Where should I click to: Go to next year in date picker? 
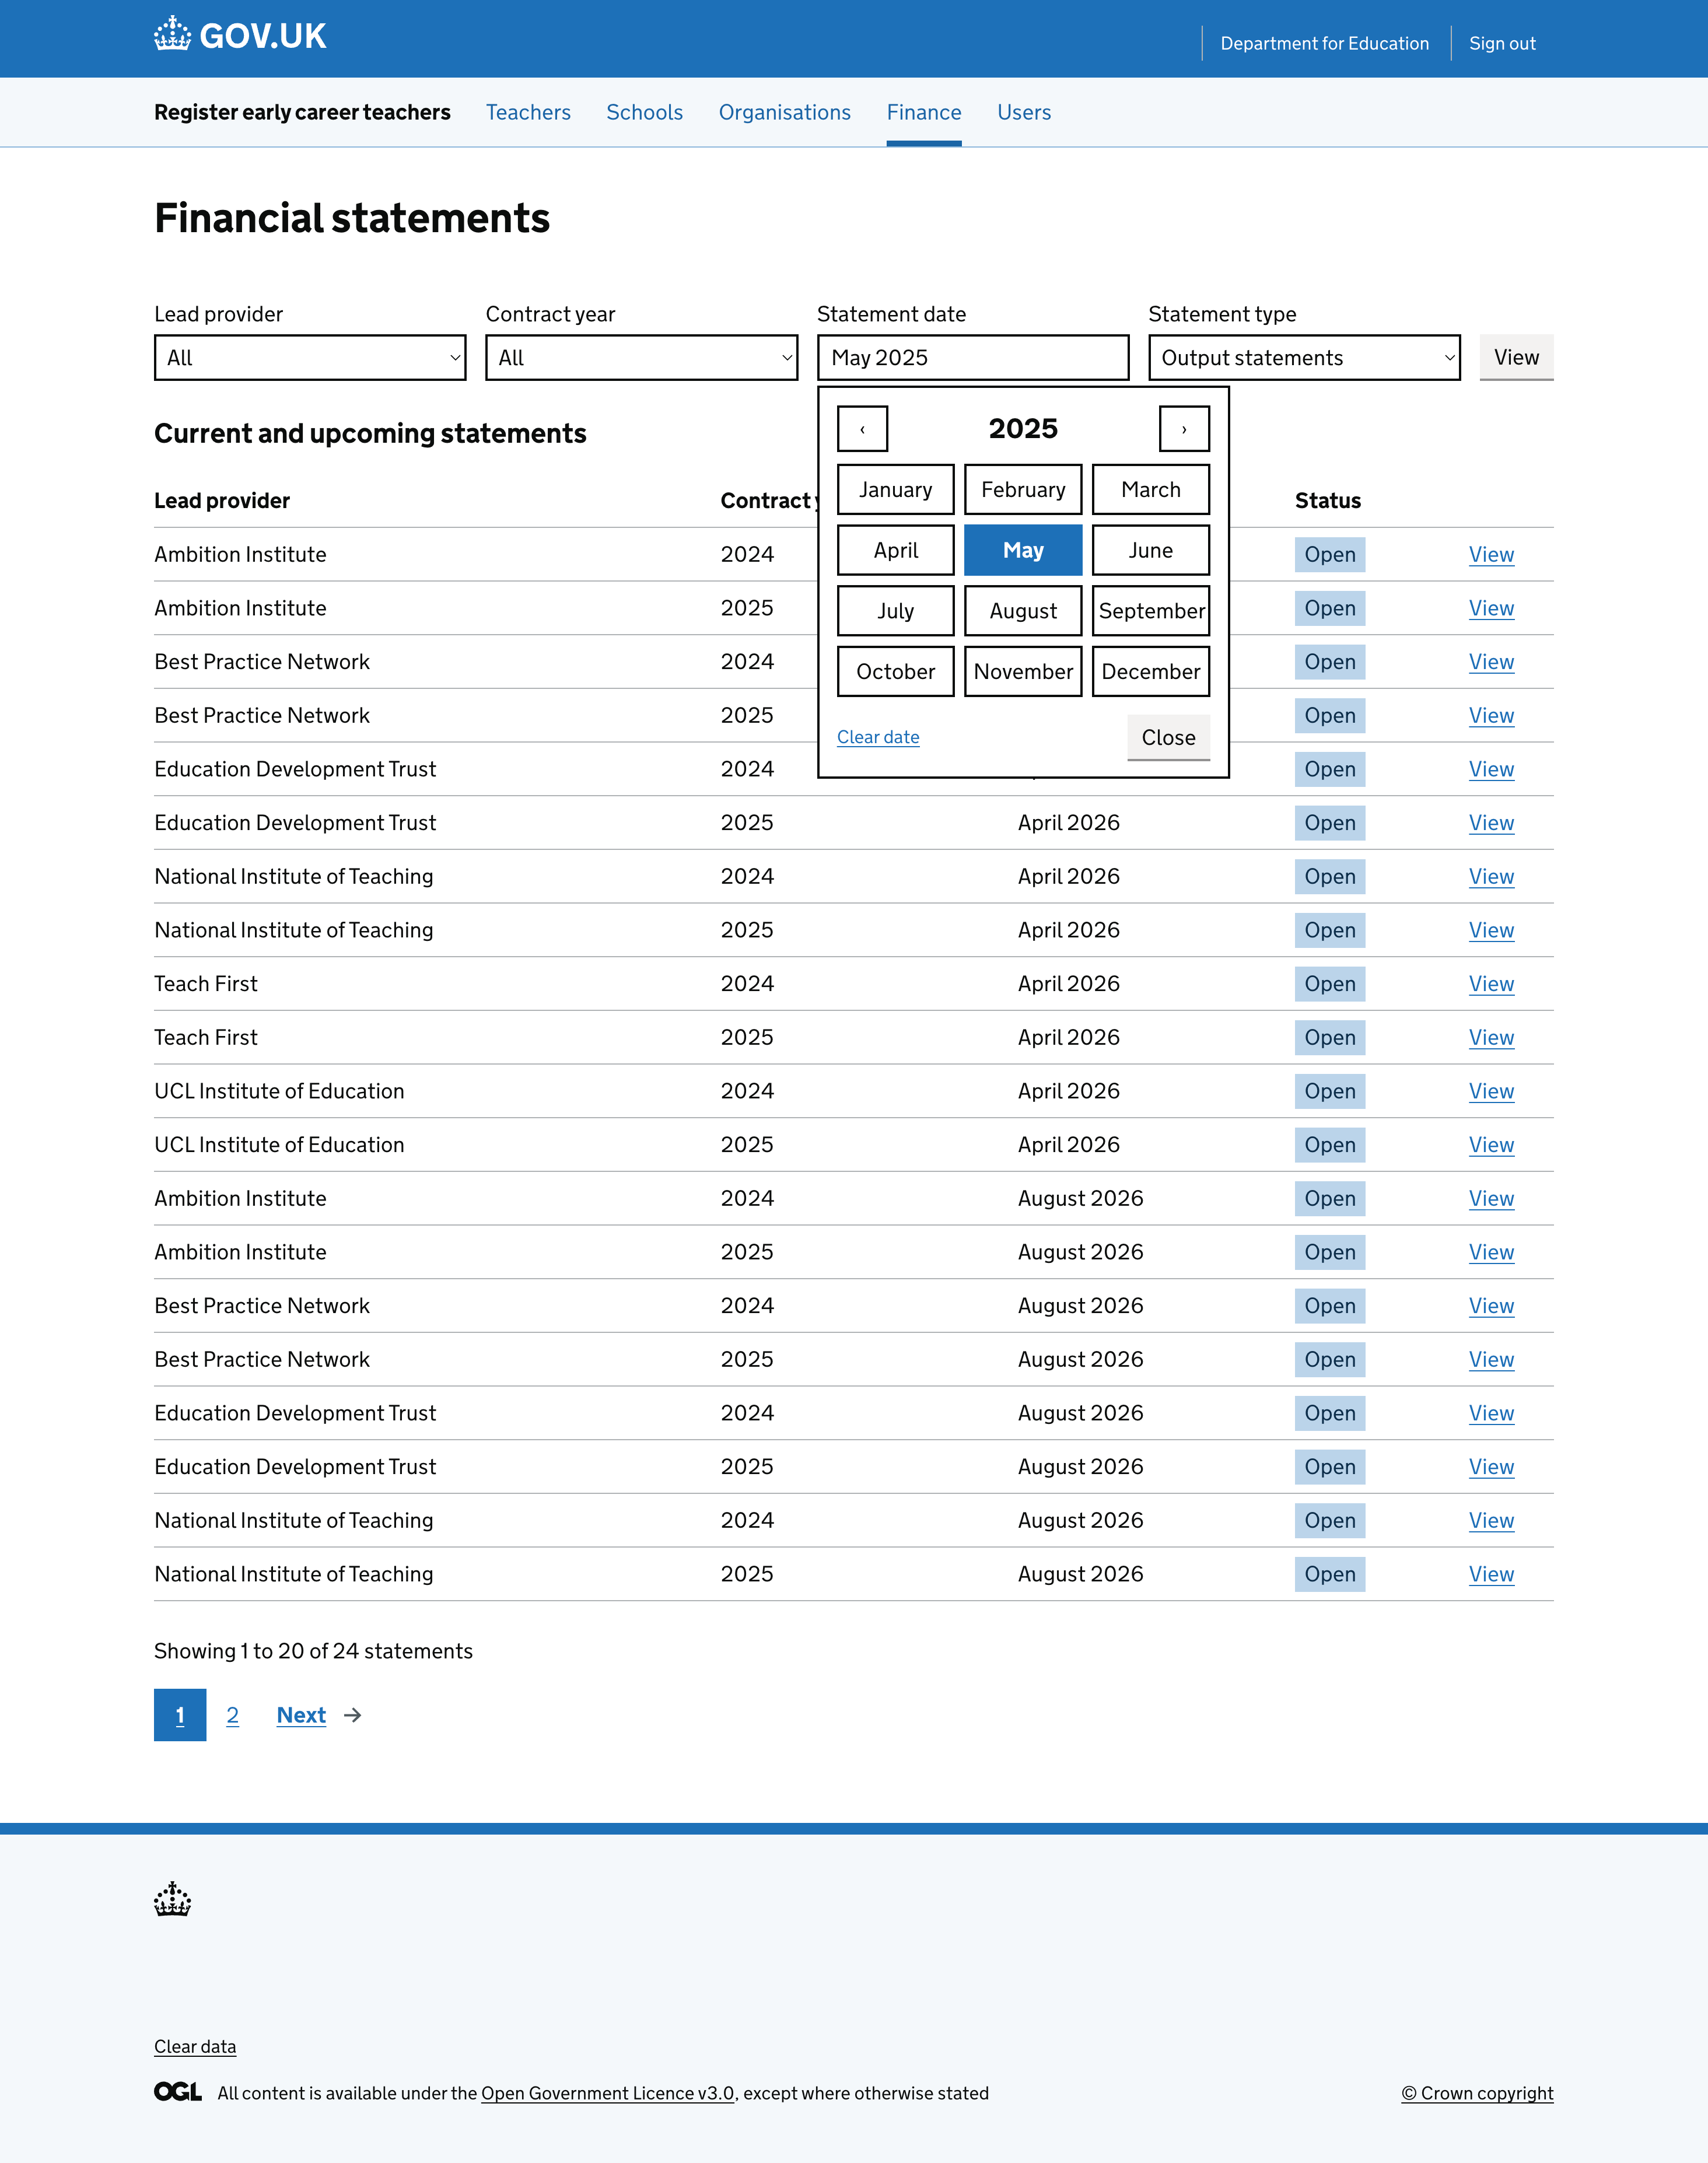[1184, 429]
